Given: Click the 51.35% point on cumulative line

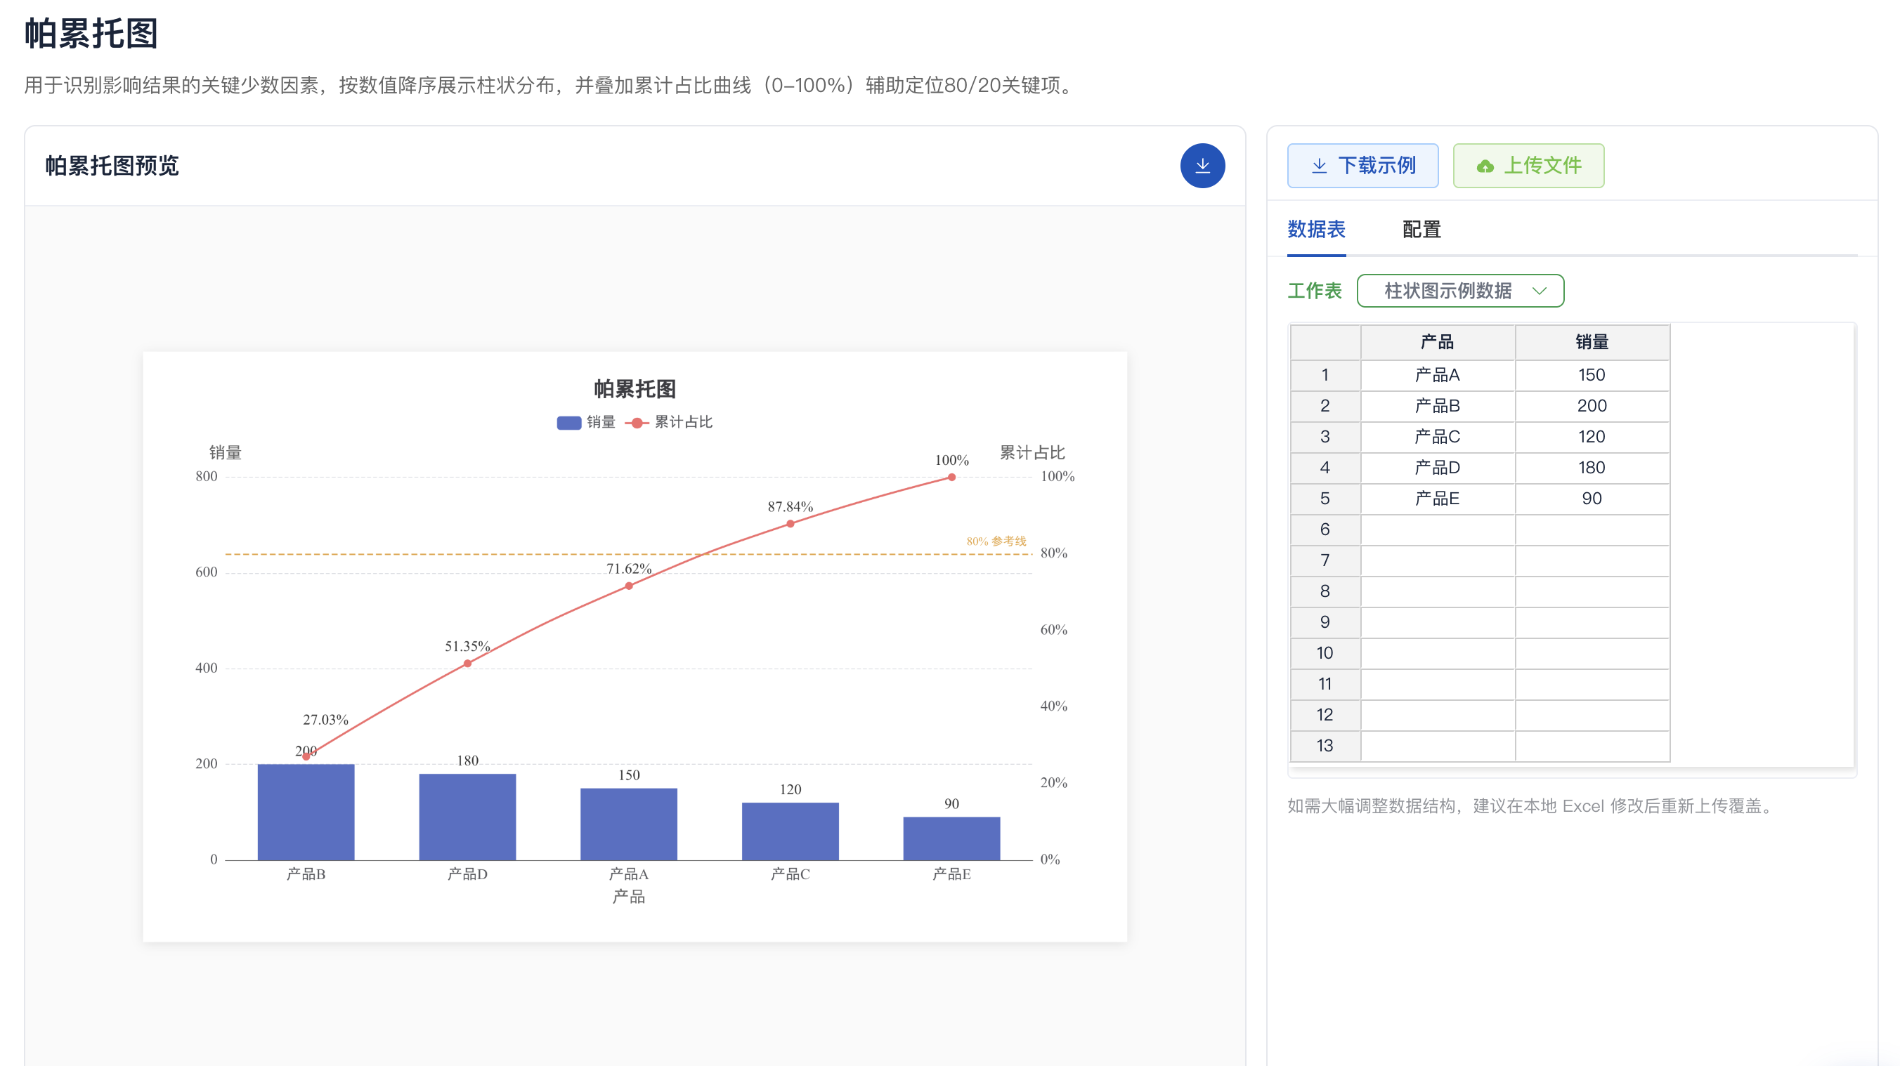Looking at the screenshot, I should (468, 664).
